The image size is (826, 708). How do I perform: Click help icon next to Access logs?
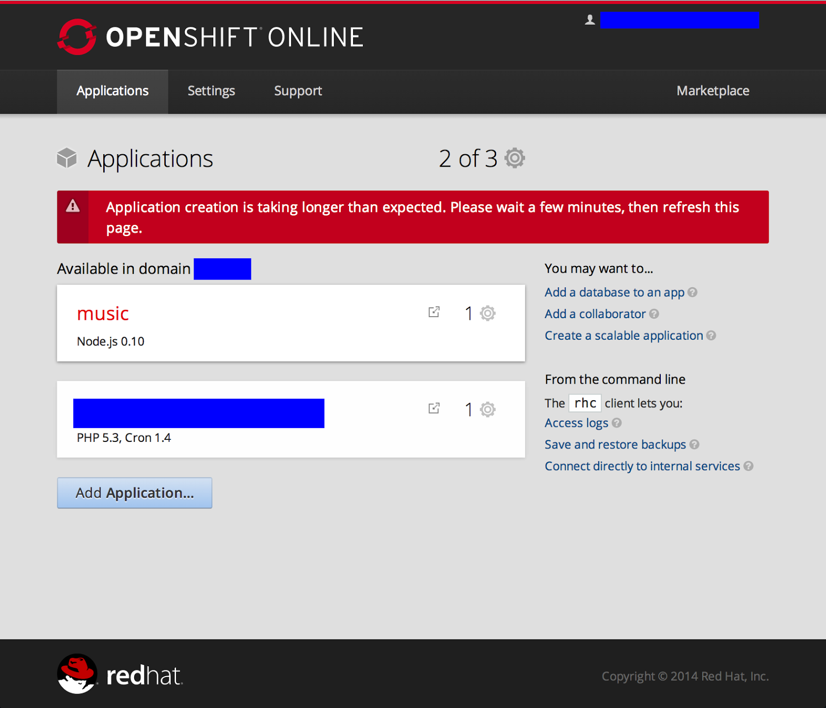point(617,423)
